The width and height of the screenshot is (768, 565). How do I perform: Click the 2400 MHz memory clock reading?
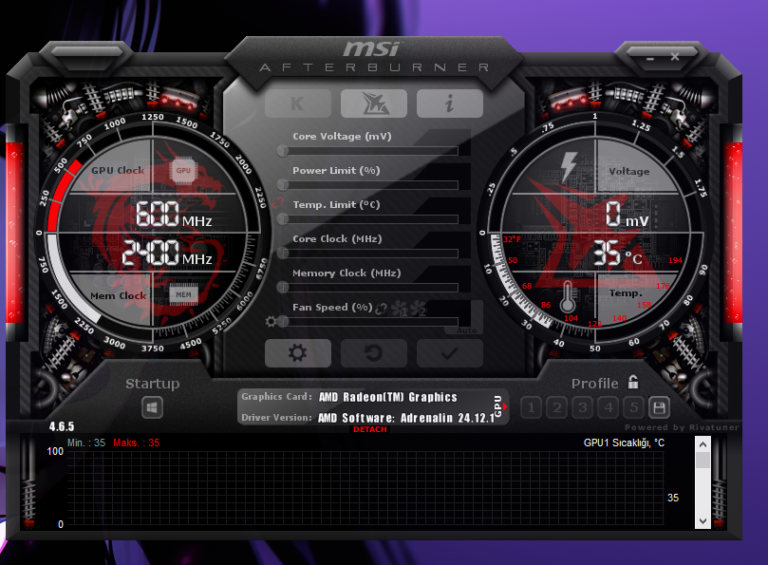[x=167, y=253]
